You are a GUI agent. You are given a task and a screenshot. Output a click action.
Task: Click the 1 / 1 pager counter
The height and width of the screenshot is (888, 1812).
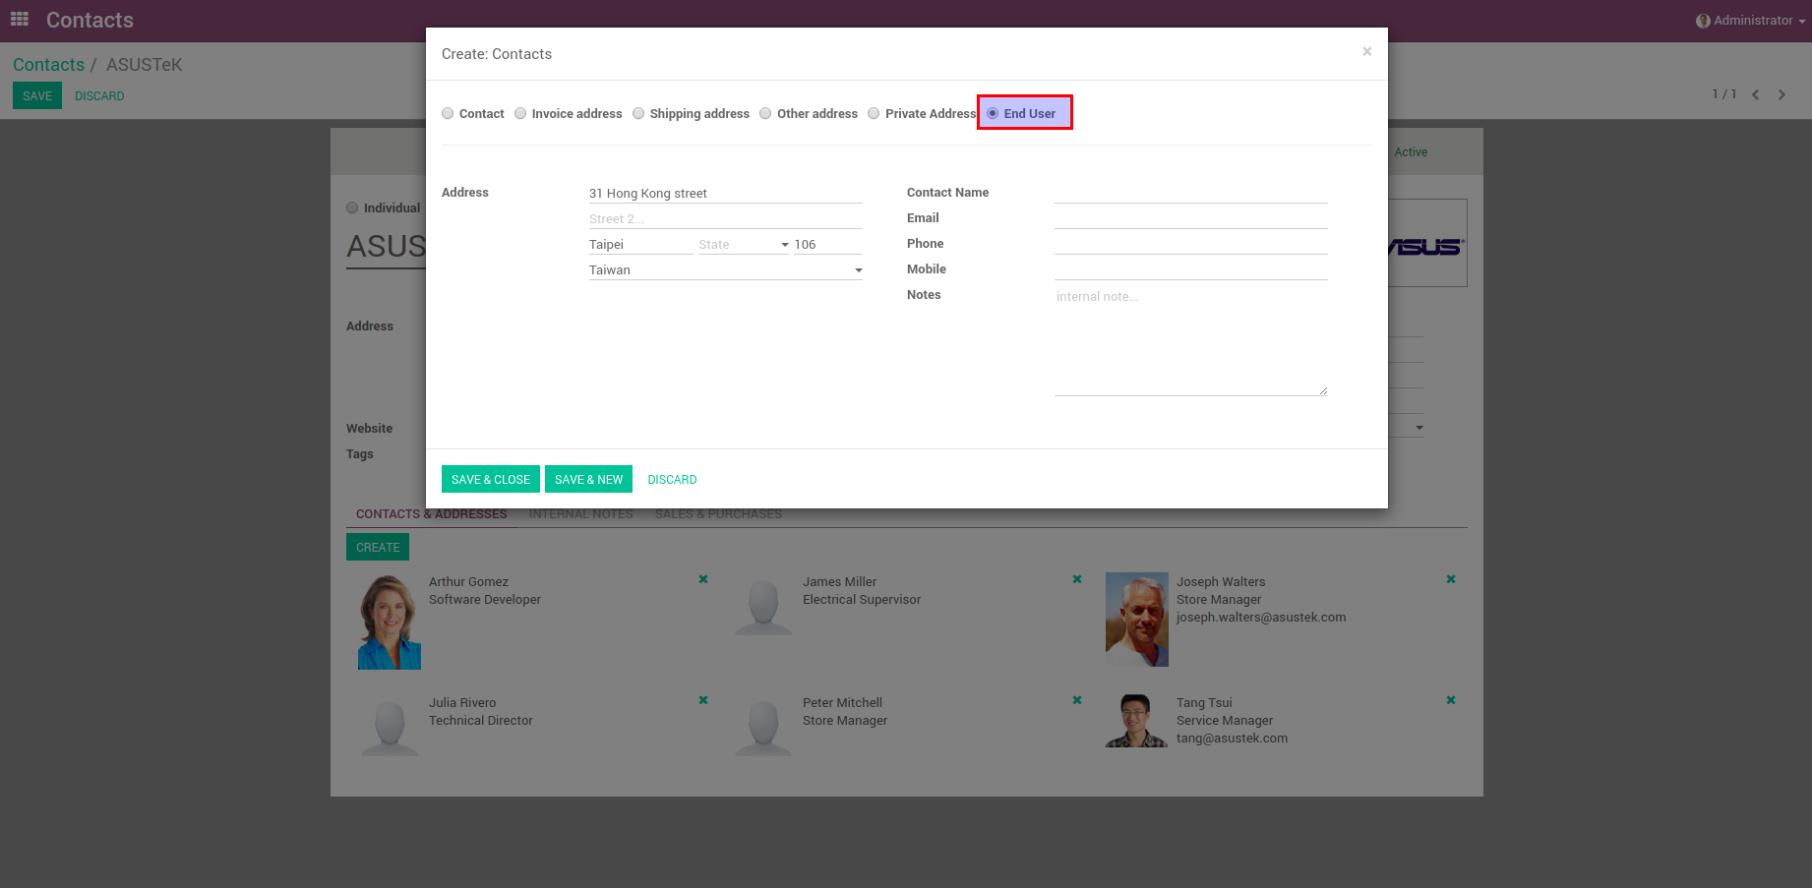pyautogui.click(x=1723, y=94)
